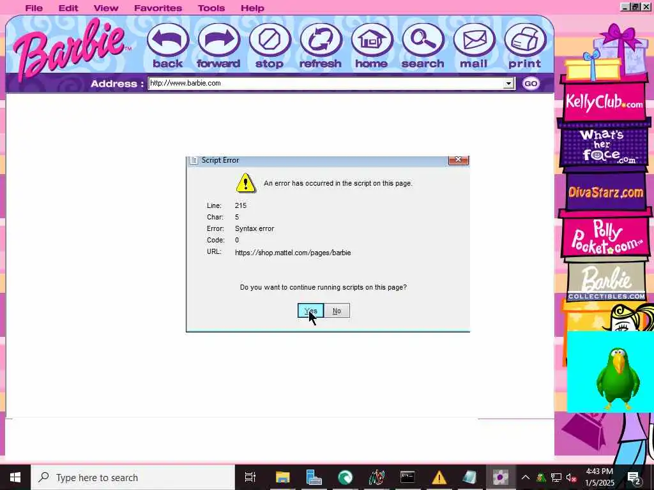Show hidden system tray icons

[x=526, y=477]
